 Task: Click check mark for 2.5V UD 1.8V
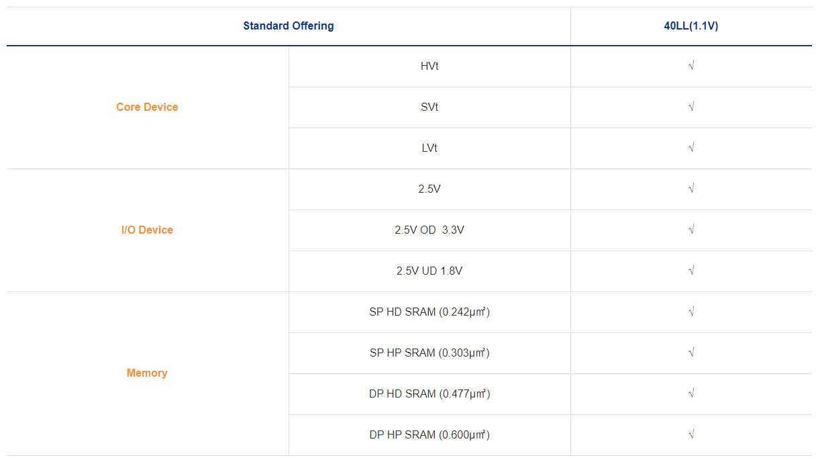(691, 271)
